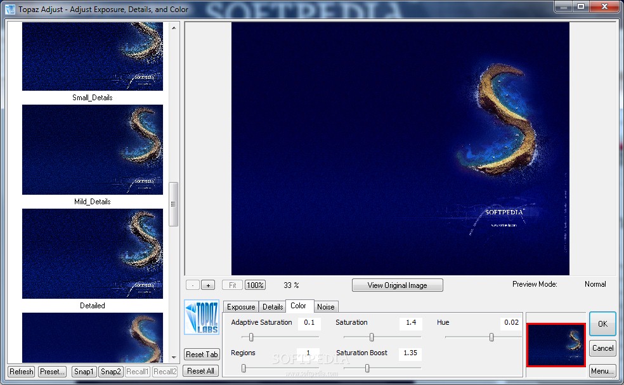Close the Topaz Adjust window

point(604,7)
